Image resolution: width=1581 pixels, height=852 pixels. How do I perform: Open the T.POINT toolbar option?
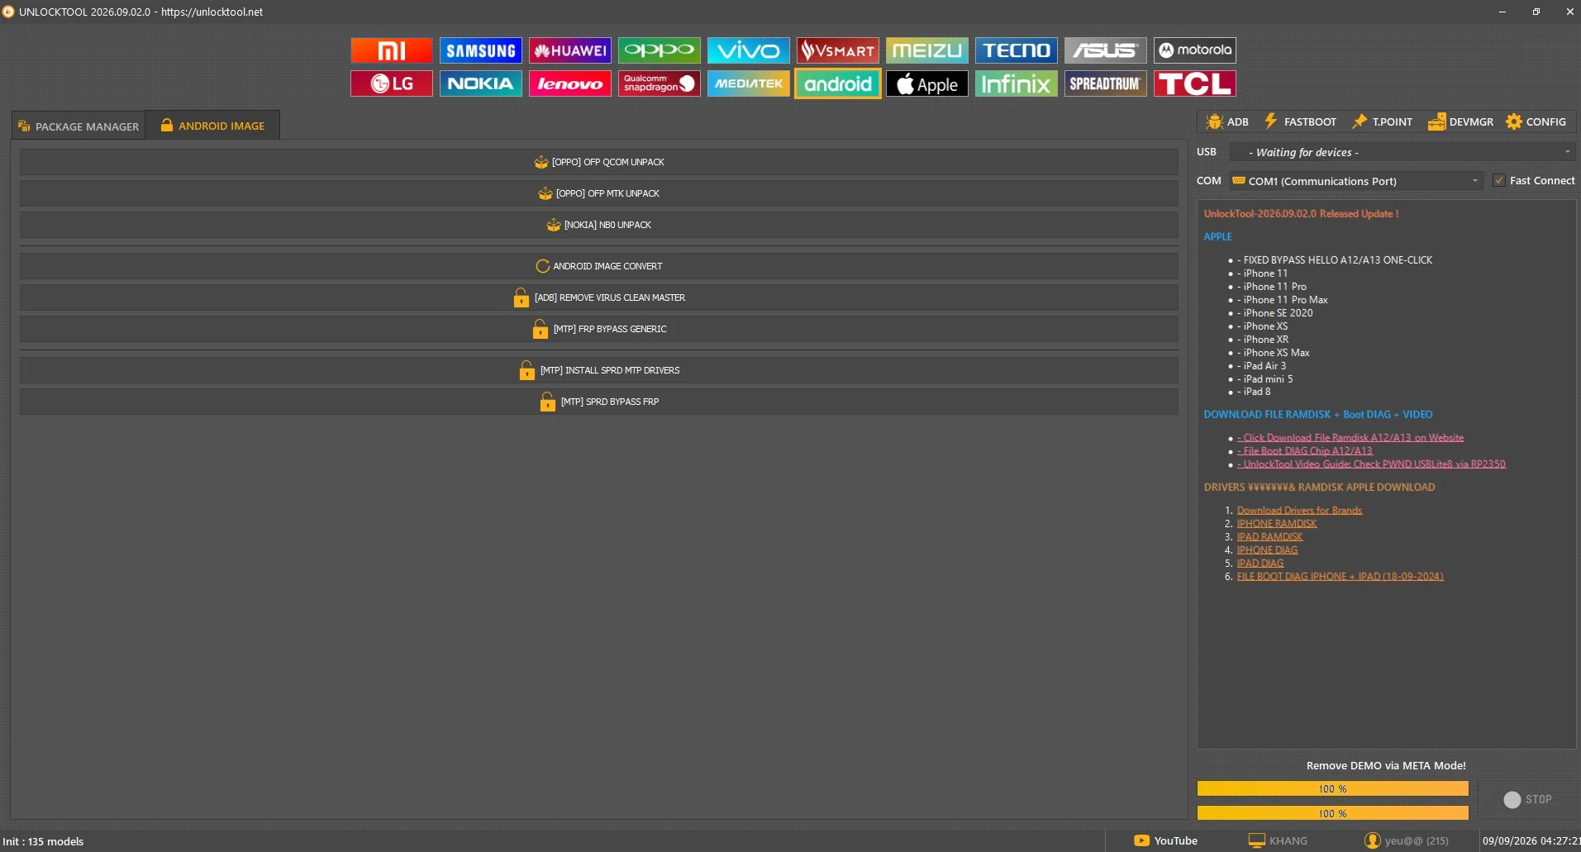point(1382,121)
